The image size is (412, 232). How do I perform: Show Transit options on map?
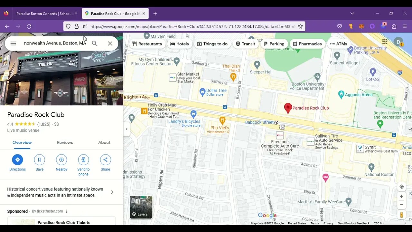(x=246, y=44)
